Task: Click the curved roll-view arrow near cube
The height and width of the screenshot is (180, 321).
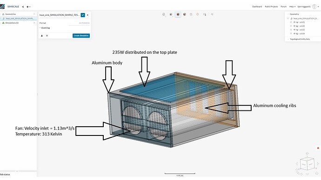Action: point(299,172)
